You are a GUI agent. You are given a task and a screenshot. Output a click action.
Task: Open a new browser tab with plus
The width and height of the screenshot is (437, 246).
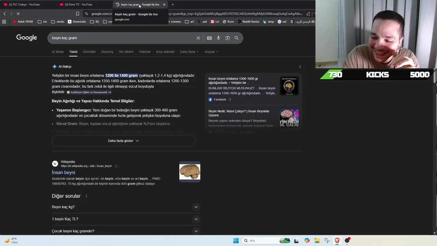point(172,4)
